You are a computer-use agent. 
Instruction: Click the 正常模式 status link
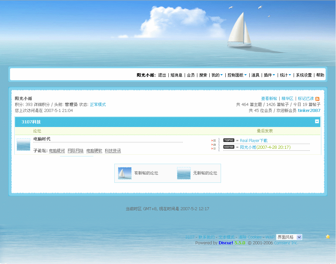tap(98, 104)
